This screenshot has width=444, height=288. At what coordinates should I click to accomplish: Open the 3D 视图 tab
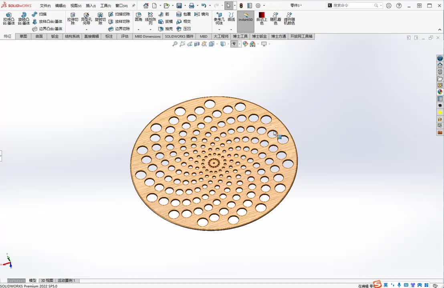47,281
